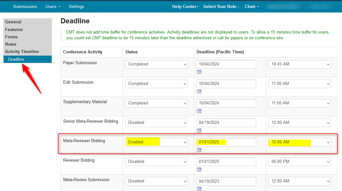Open Meta-Review Submission status dropdown

pos(156,181)
